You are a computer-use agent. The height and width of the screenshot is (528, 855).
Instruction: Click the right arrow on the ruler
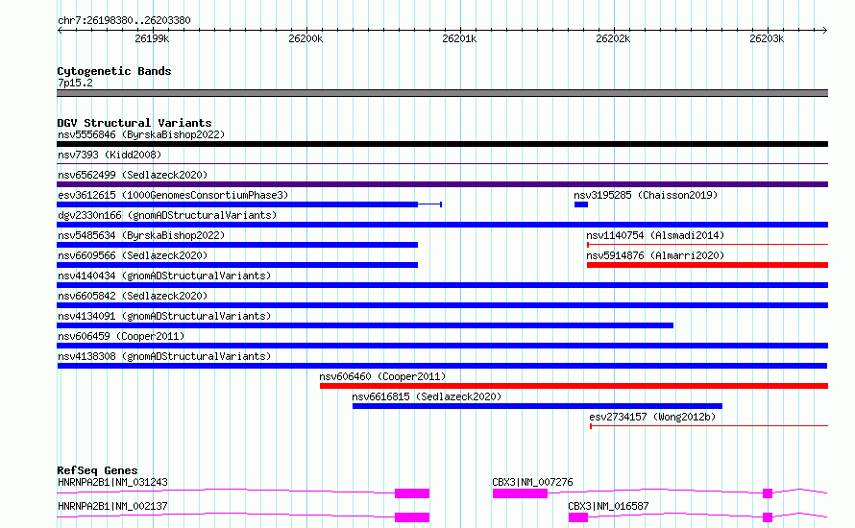825,30
